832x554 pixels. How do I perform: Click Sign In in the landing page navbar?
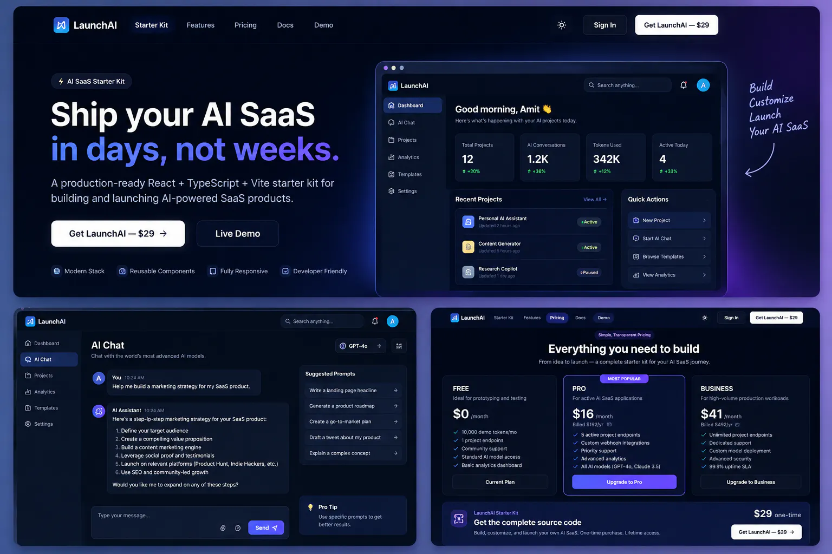[604, 25]
